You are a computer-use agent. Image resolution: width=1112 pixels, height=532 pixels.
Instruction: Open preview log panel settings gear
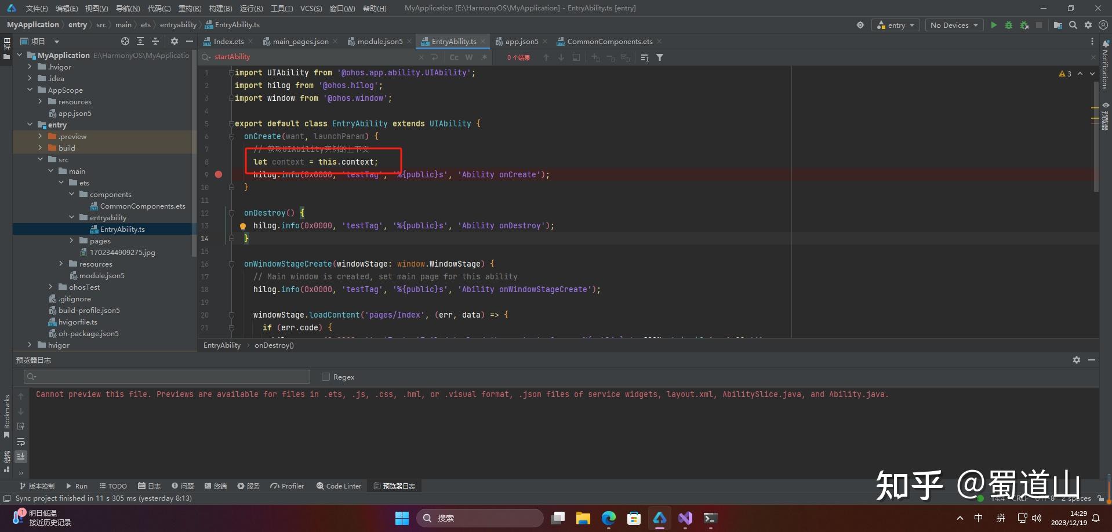click(1077, 360)
